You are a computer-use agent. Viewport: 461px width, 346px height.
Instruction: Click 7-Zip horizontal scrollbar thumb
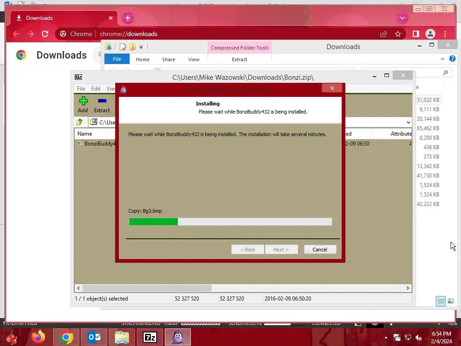[x=147, y=288]
